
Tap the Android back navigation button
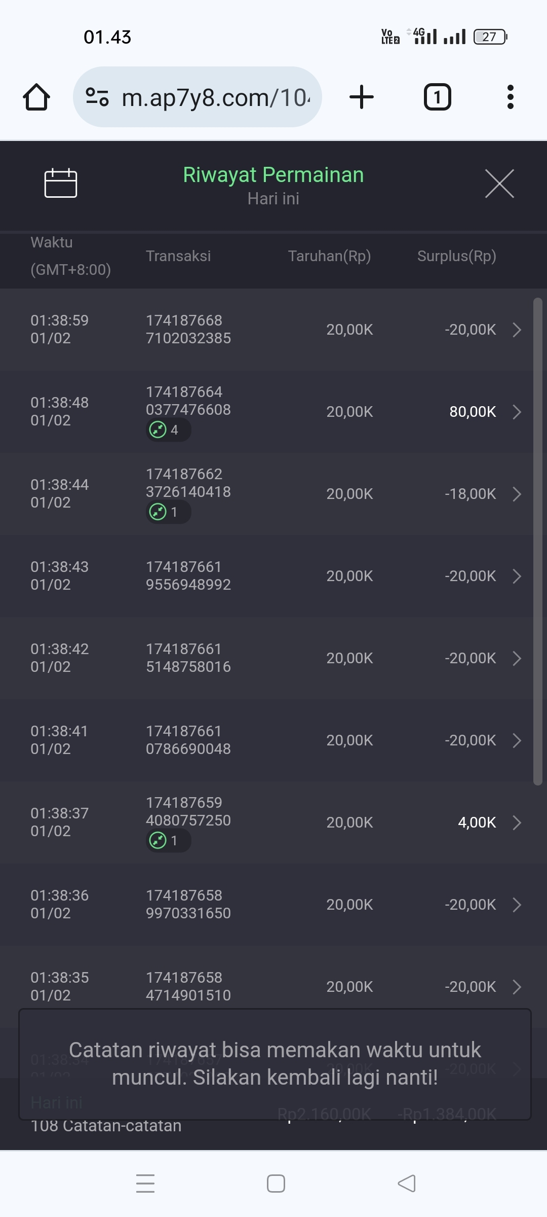click(407, 1184)
